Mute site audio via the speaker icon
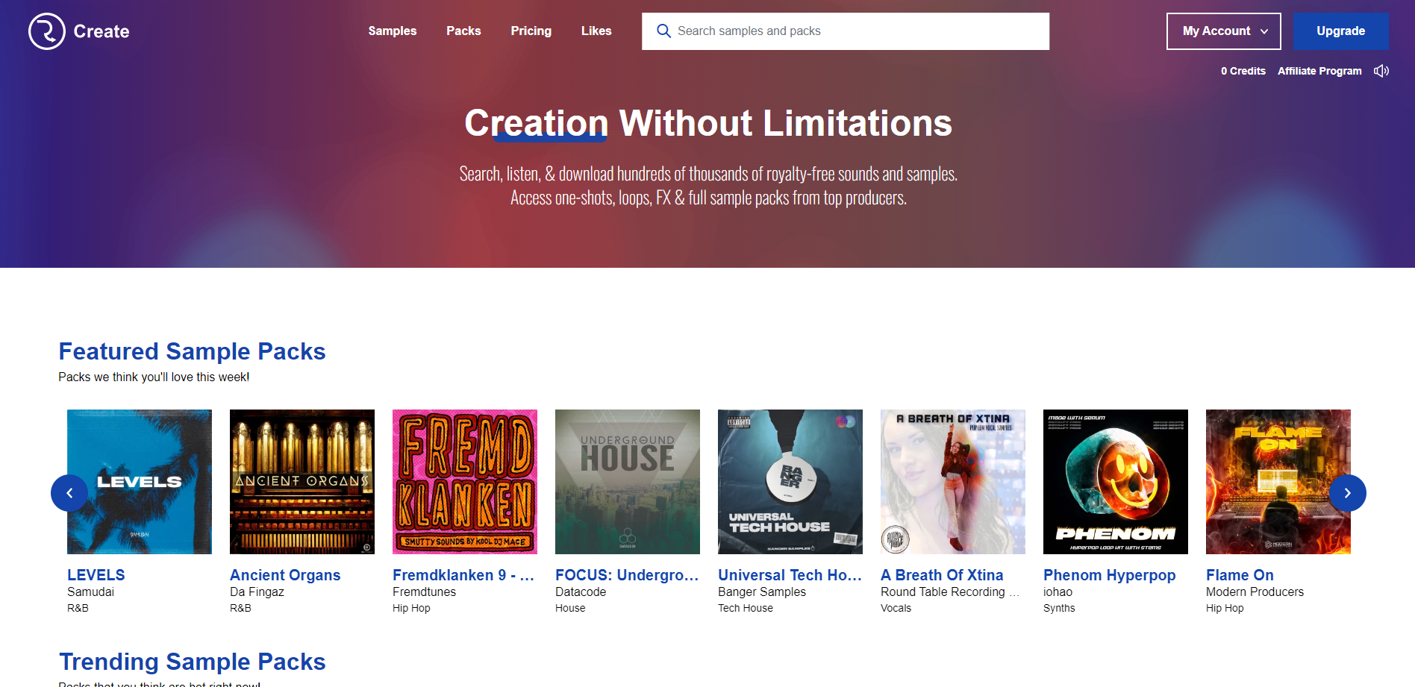1415x687 pixels. pos(1381,70)
